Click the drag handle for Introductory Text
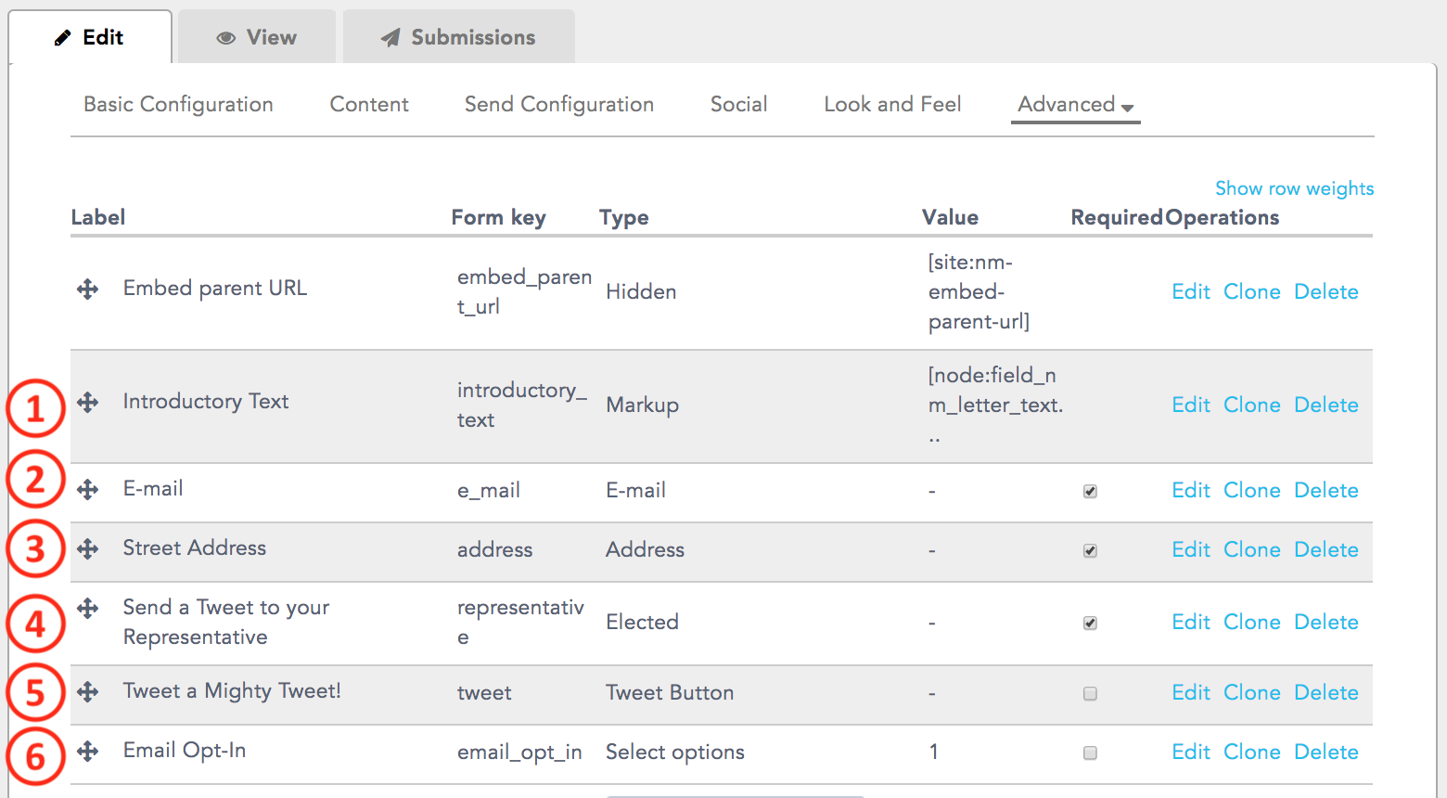Image resolution: width=1447 pixels, height=798 pixels. (x=87, y=403)
